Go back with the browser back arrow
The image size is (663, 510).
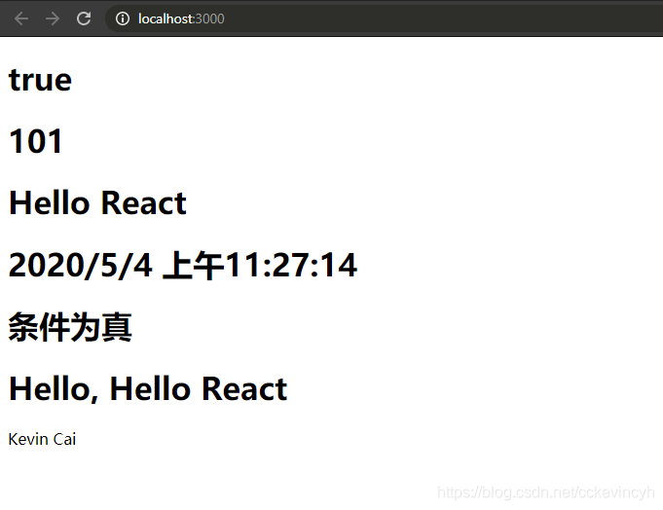[x=21, y=18]
